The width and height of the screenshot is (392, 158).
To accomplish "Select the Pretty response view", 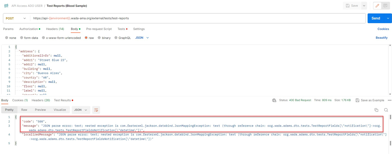I will click(9, 110).
